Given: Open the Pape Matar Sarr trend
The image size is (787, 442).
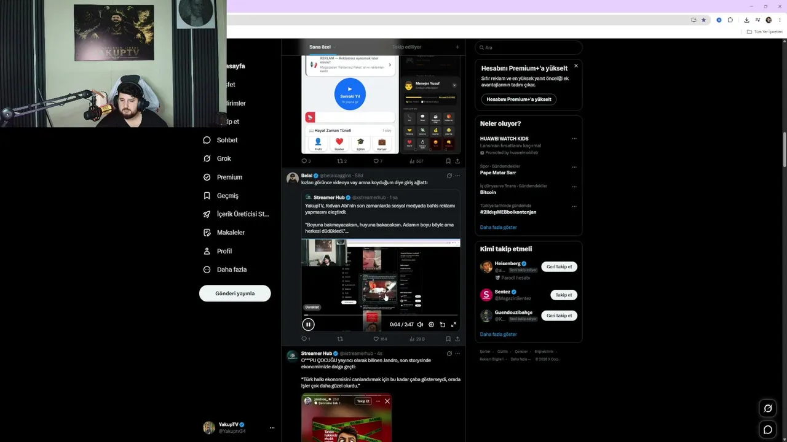Looking at the screenshot, I should [x=498, y=173].
